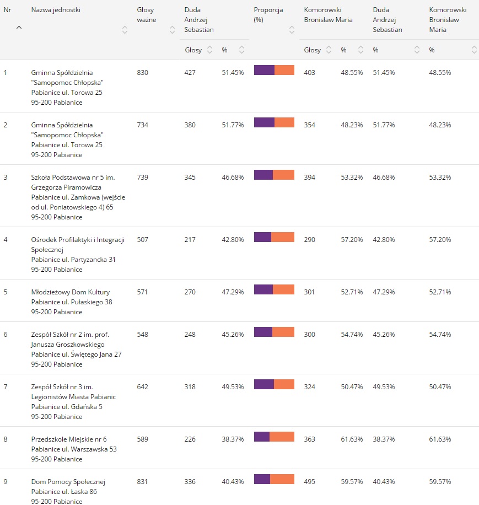Screen dimensions: 479x505
Task: Click the Proporcja (%) header text
Action: [x=268, y=15]
